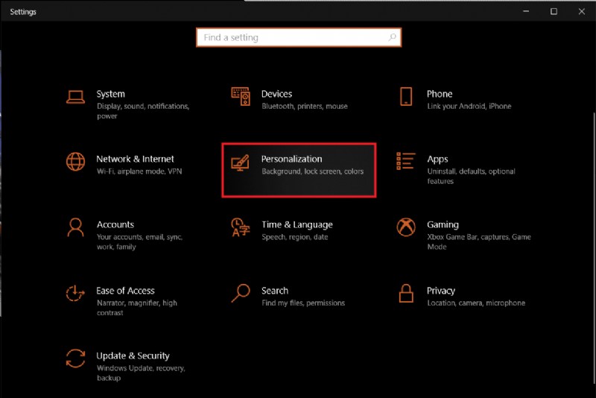Screen dimensions: 596x398
Task: Open the Privacy settings title
Action: 441,291
